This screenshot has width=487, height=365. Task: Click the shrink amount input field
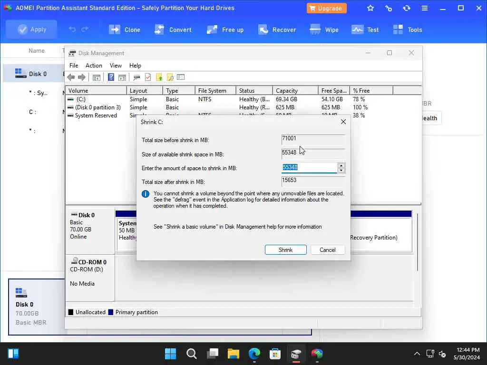tap(309, 168)
